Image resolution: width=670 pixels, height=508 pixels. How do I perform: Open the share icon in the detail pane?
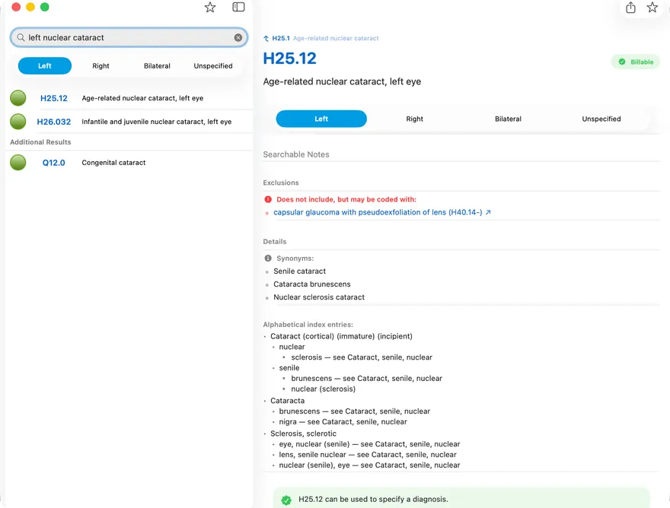click(x=630, y=8)
